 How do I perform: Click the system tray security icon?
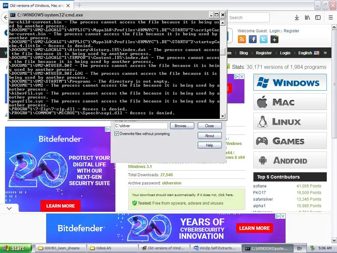tap(313, 248)
